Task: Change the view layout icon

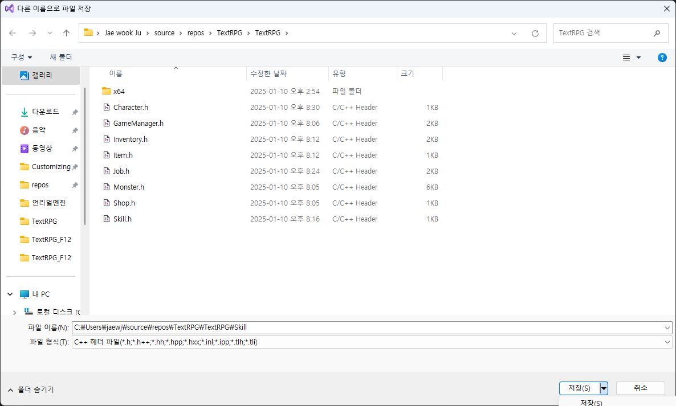Action: pyautogui.click(x=626, y=58)
